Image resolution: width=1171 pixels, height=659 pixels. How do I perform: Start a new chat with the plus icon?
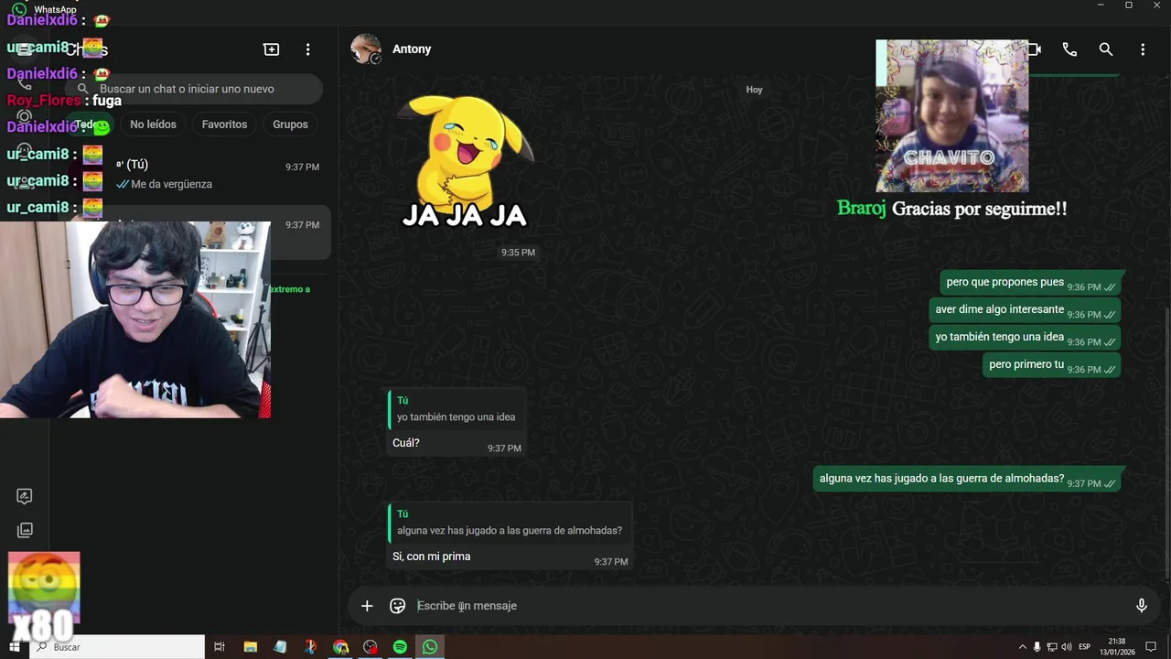271,49
